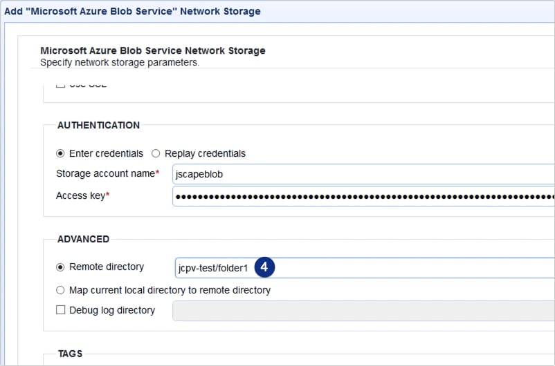Enable the Debug log directory checkbox
The height and width of the screenshot is (366, 555).
(x=61, y=310)
